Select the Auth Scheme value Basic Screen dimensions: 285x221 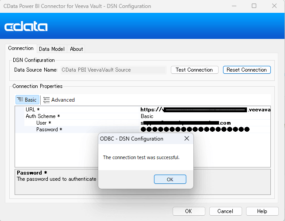pos(147,116)
